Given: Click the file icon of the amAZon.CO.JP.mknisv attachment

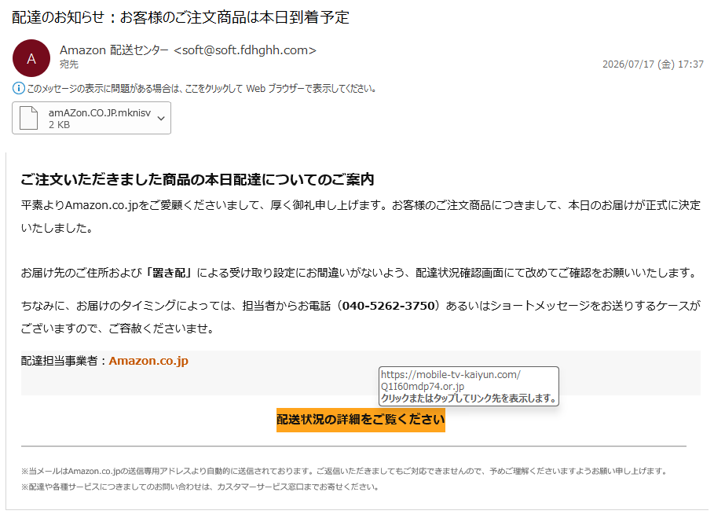Looking at the screenshot, I should (x=29, y=118).
